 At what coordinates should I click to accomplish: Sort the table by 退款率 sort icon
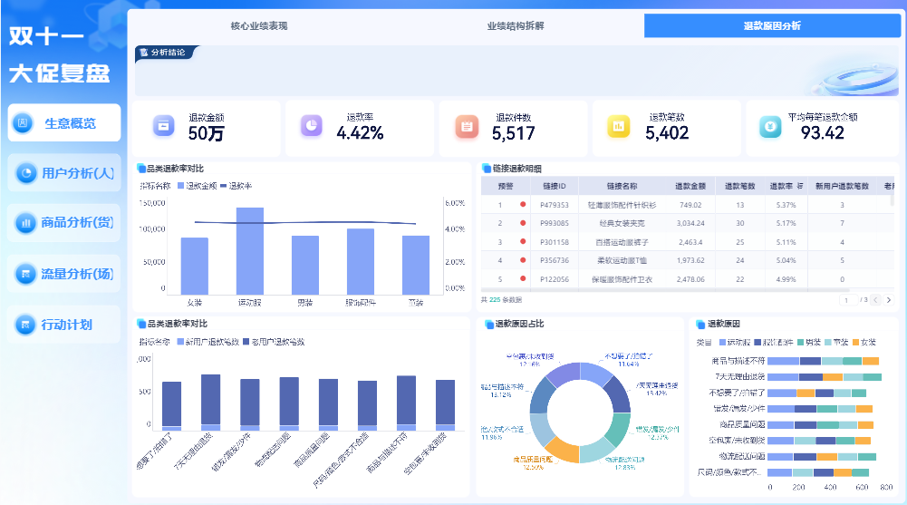pyautogui.click(x=800, y=186)
